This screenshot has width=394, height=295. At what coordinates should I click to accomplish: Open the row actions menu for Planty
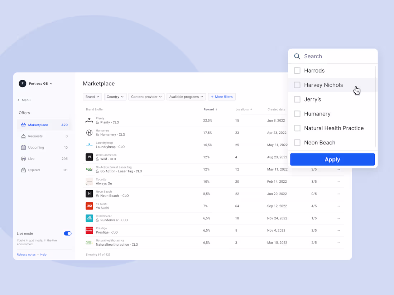[338, 121]
